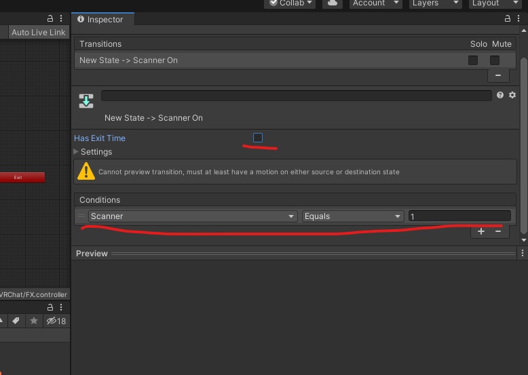Screen dimensions: 528x375
Task: Click the condition value field containing 1
Action: click(x=459, y=216)
